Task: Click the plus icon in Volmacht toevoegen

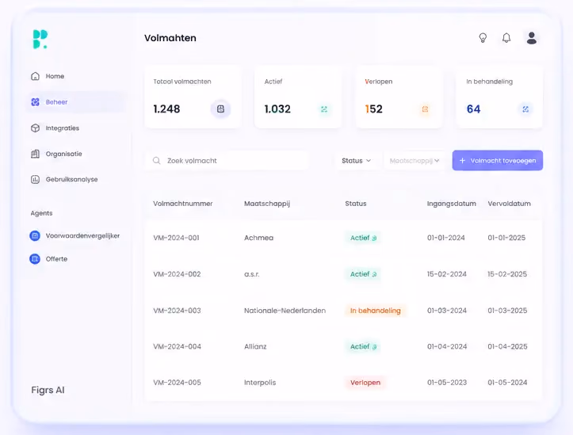Action: pos(462,160)
